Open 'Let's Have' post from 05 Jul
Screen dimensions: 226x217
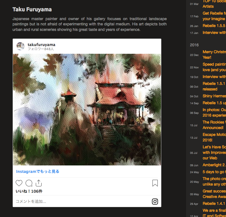[214, 152]
